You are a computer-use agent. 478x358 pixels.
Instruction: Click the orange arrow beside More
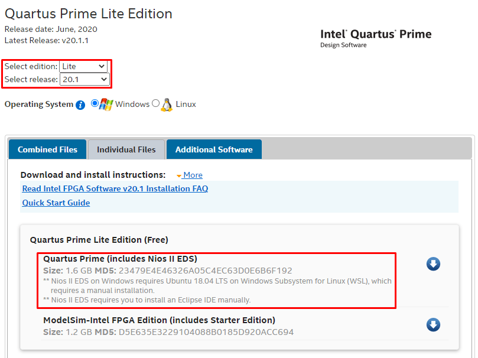point(179,176)
